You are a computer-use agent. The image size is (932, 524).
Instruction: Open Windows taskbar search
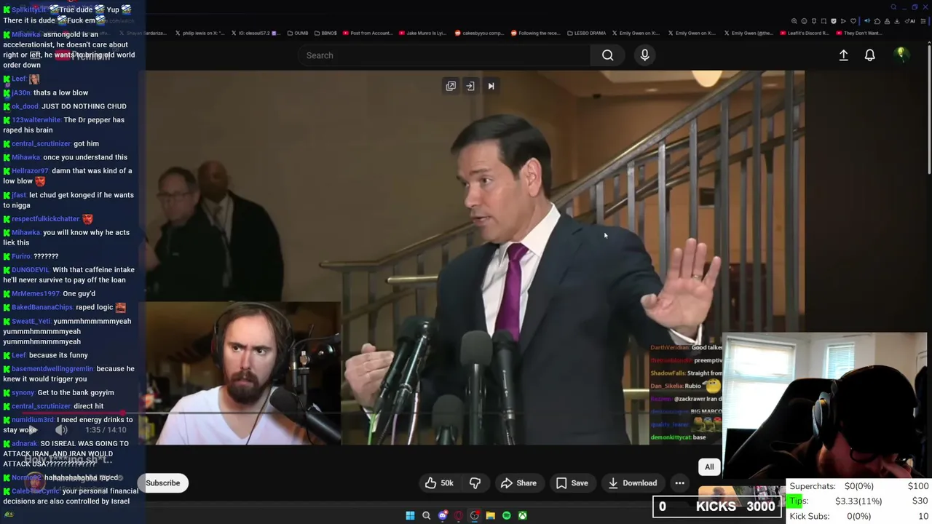426,515
